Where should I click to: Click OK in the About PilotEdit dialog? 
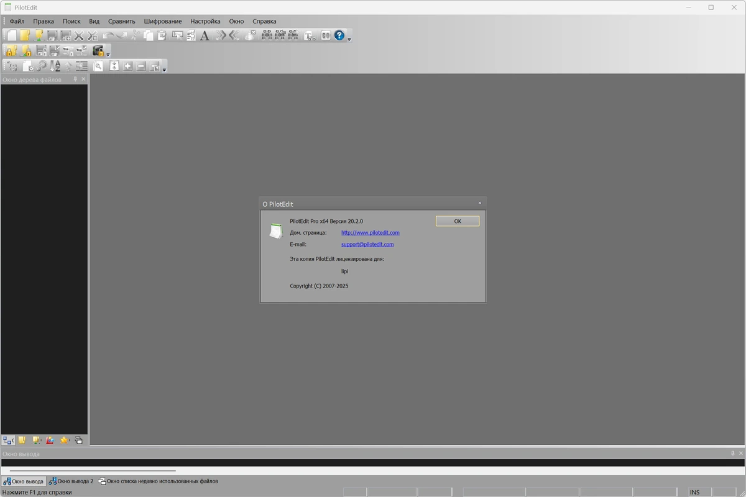pos(458,221)
